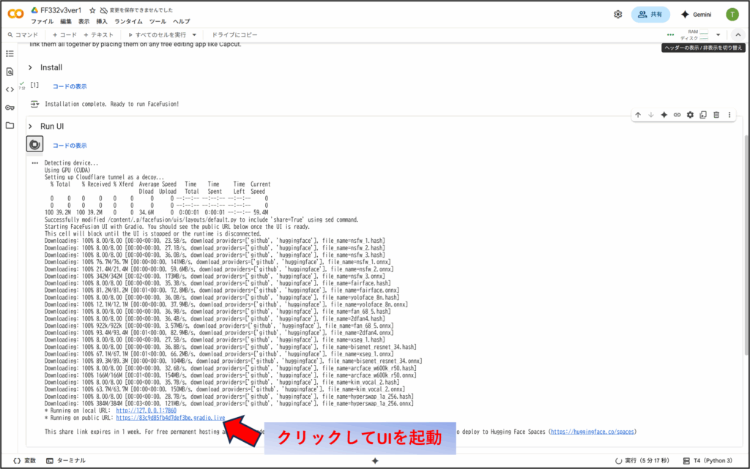The height and width of the screenshot is (469, 750).
Task: Open the T account avatar
Action: (732, 15)
